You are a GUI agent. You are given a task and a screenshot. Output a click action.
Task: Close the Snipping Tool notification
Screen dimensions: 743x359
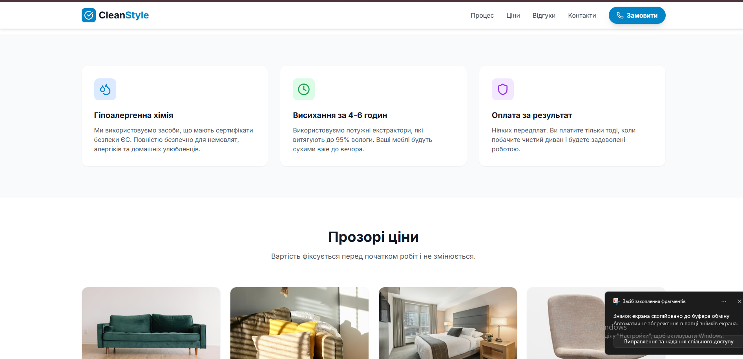(739, 301)
